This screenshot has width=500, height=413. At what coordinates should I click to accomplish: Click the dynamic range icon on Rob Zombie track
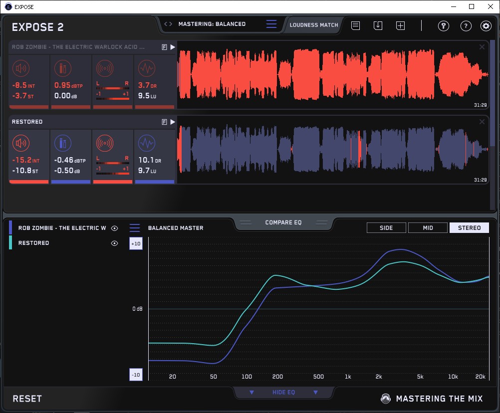pos(146,69)
